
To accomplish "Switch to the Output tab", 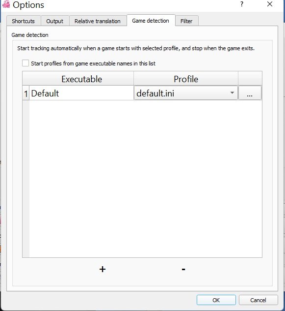I will click(x=55, y=21).
